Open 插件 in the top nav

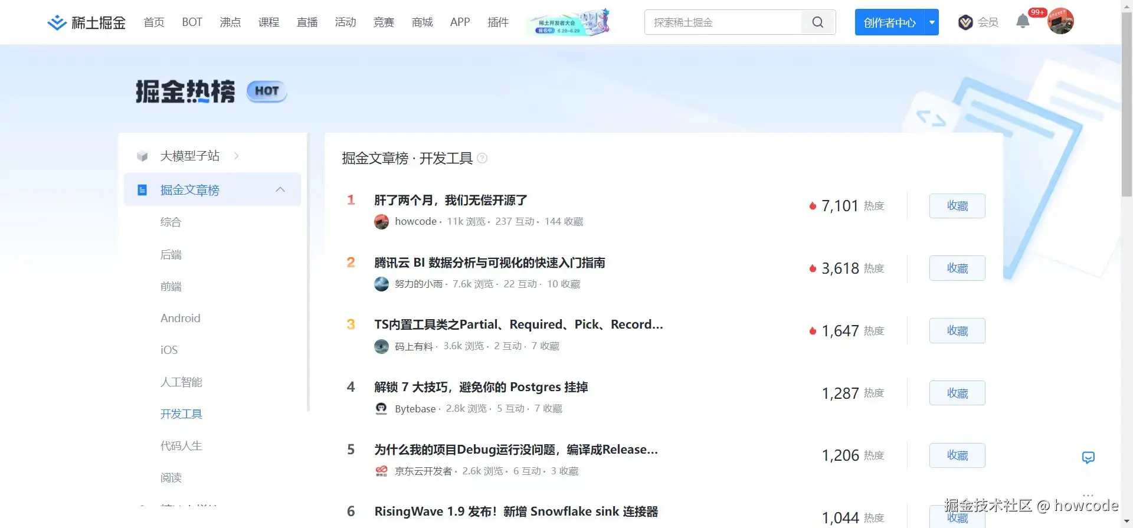coord(498,22)
